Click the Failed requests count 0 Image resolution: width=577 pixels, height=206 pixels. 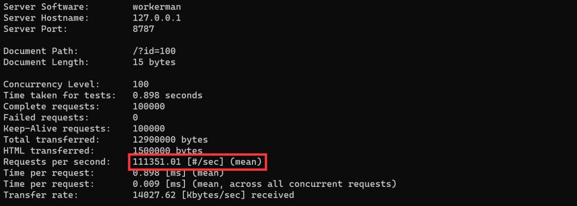point(135,118)
